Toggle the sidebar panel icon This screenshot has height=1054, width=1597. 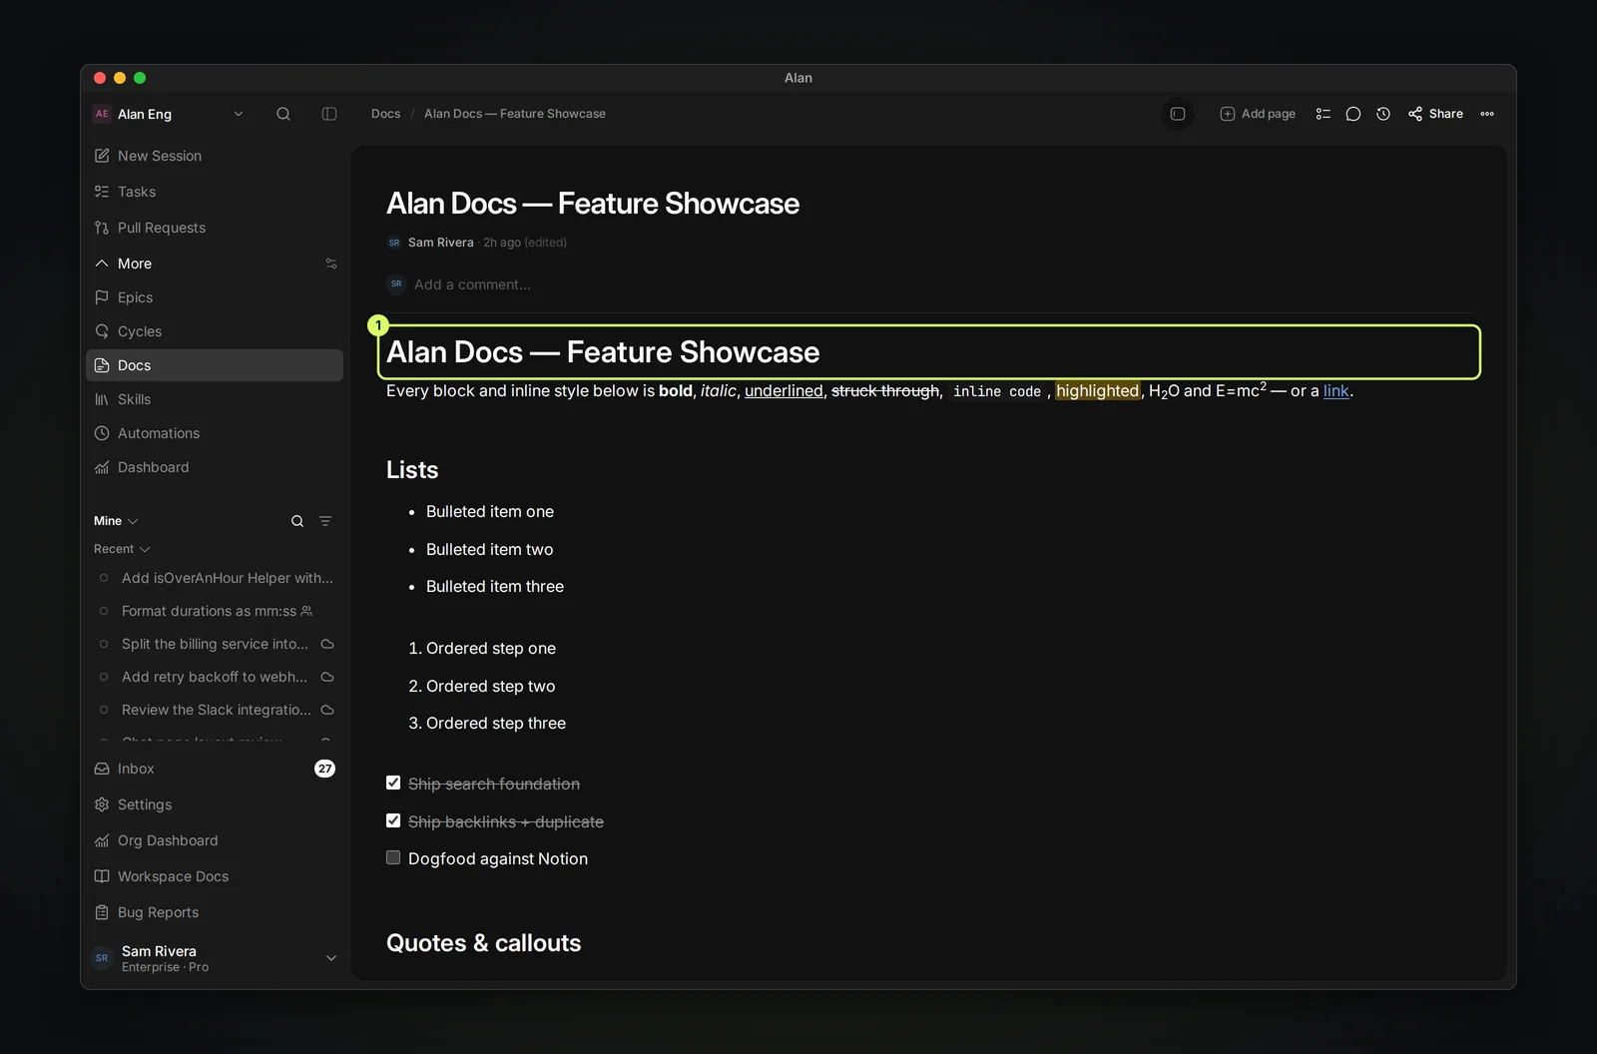coord(329,114)
